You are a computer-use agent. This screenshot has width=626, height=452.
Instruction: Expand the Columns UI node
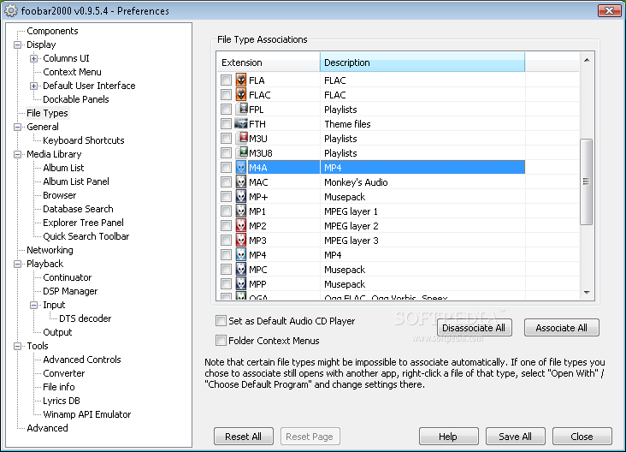point(34,58)
